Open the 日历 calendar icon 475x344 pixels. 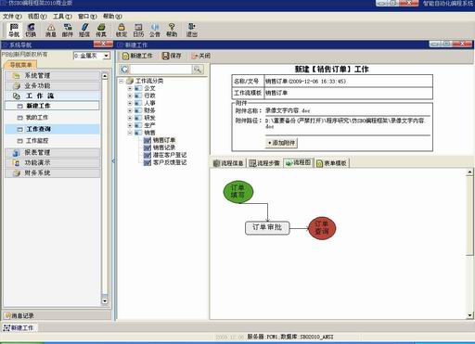pos(138,30)
